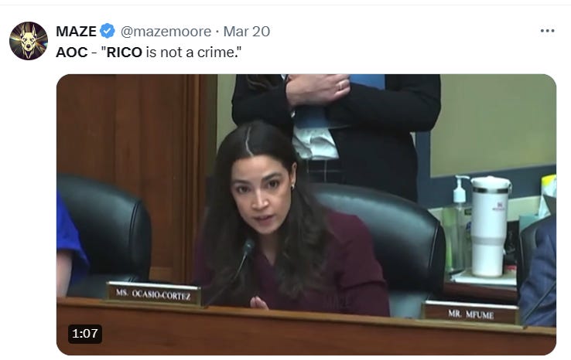Visit the @mazemoore handle link
The width and height of the screenshot is (571, 360).
[x=166, y=31]
